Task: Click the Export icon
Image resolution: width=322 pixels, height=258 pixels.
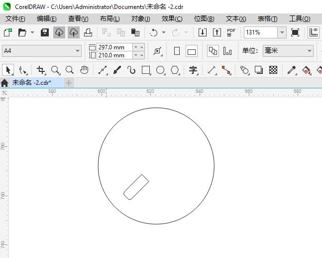Action: (217, 32)
